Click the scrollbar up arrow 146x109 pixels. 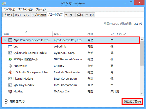pos(142,39)
